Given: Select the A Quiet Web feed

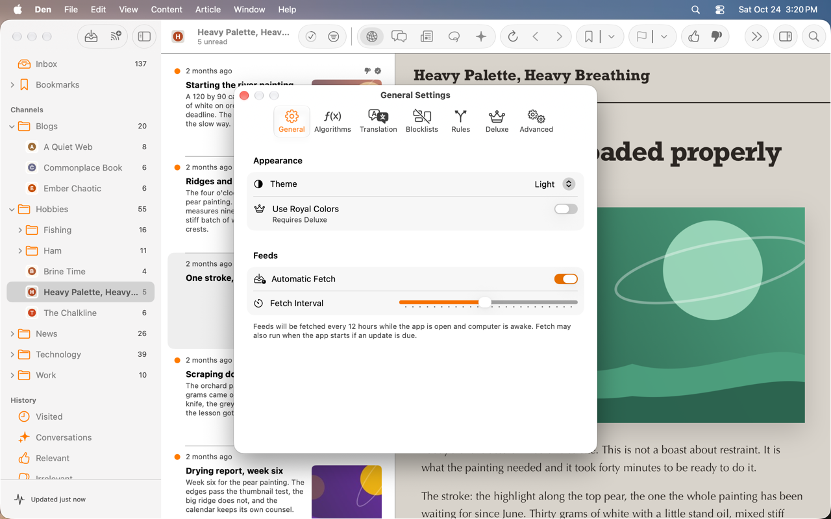Looking at the screenshot, I should pos(81,147).
